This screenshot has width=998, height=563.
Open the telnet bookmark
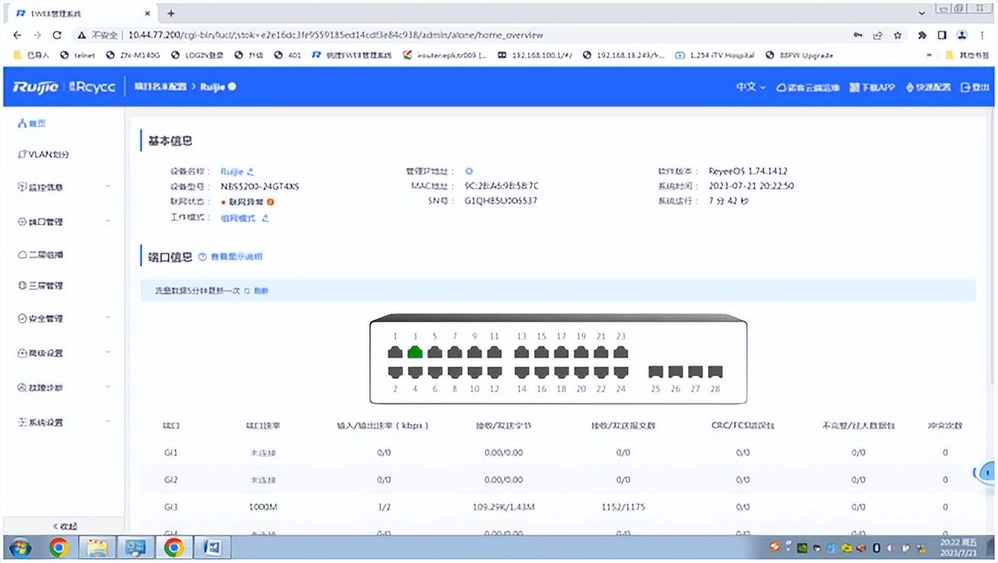pyautogui.click(x=78, y=56)
